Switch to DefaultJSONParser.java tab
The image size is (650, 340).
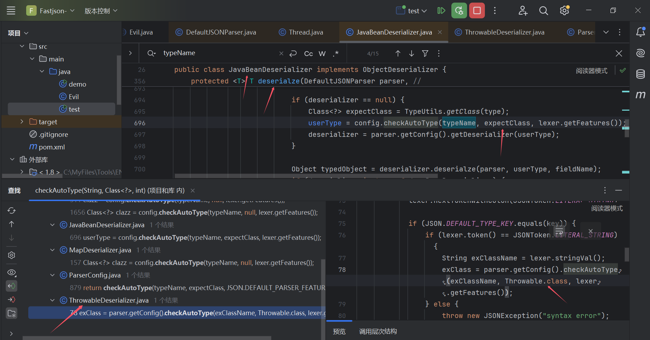[x=216, y=32]
